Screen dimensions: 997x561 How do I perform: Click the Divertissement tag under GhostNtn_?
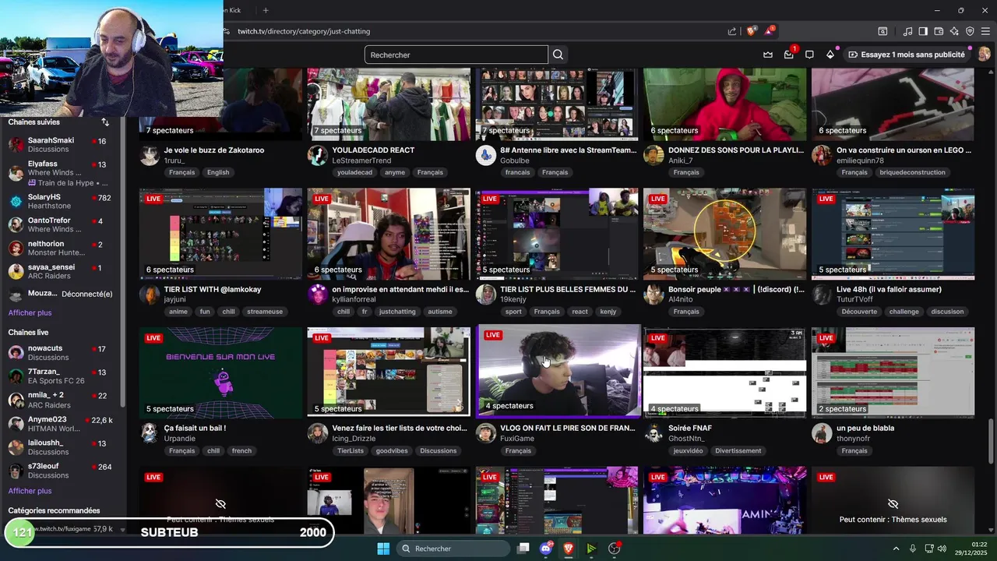(738, 450)
